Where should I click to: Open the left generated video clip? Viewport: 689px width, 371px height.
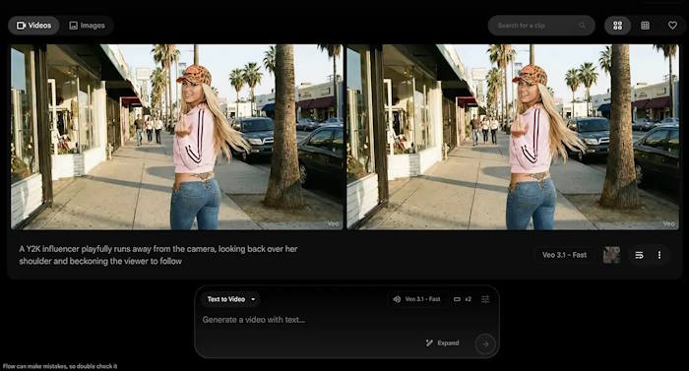[x=177, y=137]
